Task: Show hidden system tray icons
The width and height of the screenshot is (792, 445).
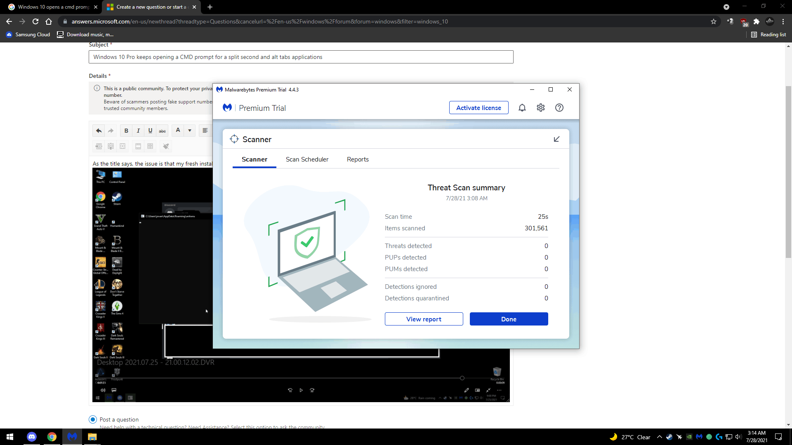Action: click(x=659, y=437)
